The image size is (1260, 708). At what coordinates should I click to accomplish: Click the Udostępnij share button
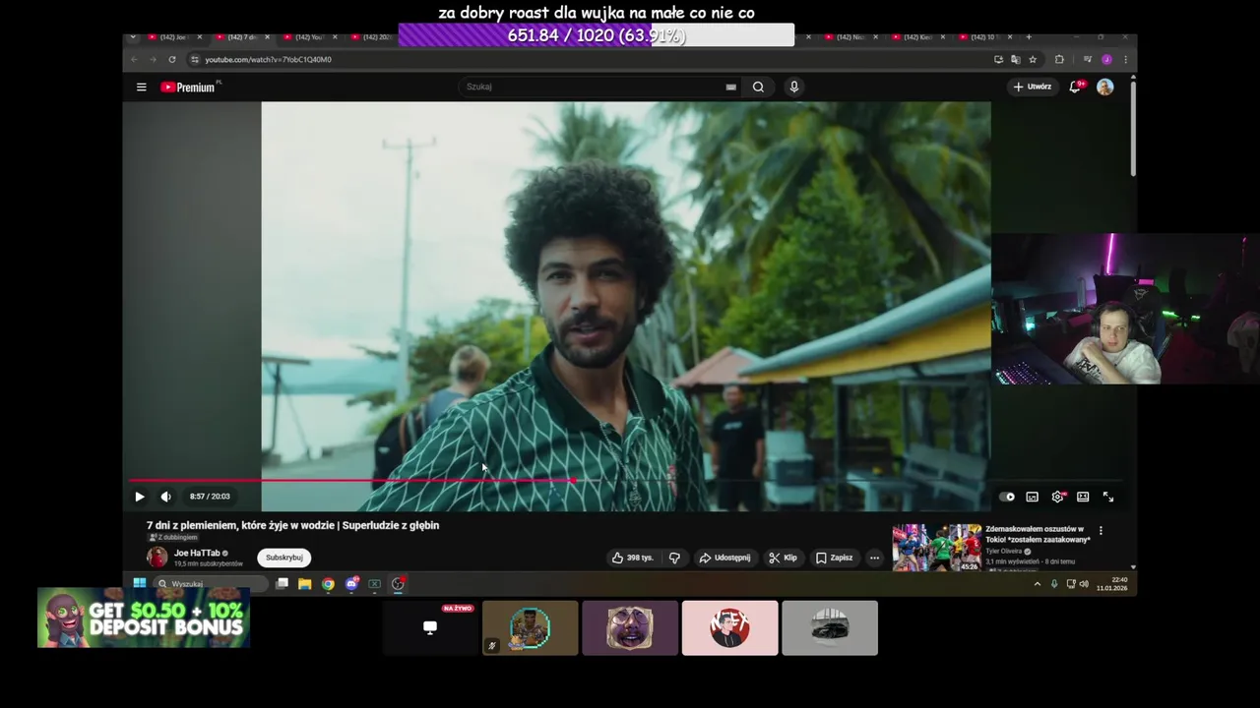click(724, 558)
